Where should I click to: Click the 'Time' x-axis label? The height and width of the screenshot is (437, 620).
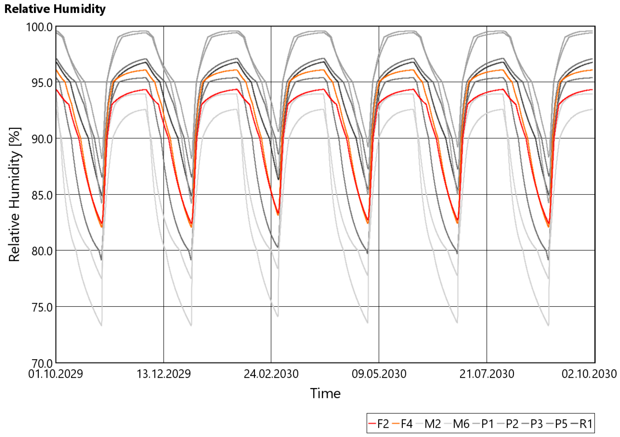tap(325, 393)
